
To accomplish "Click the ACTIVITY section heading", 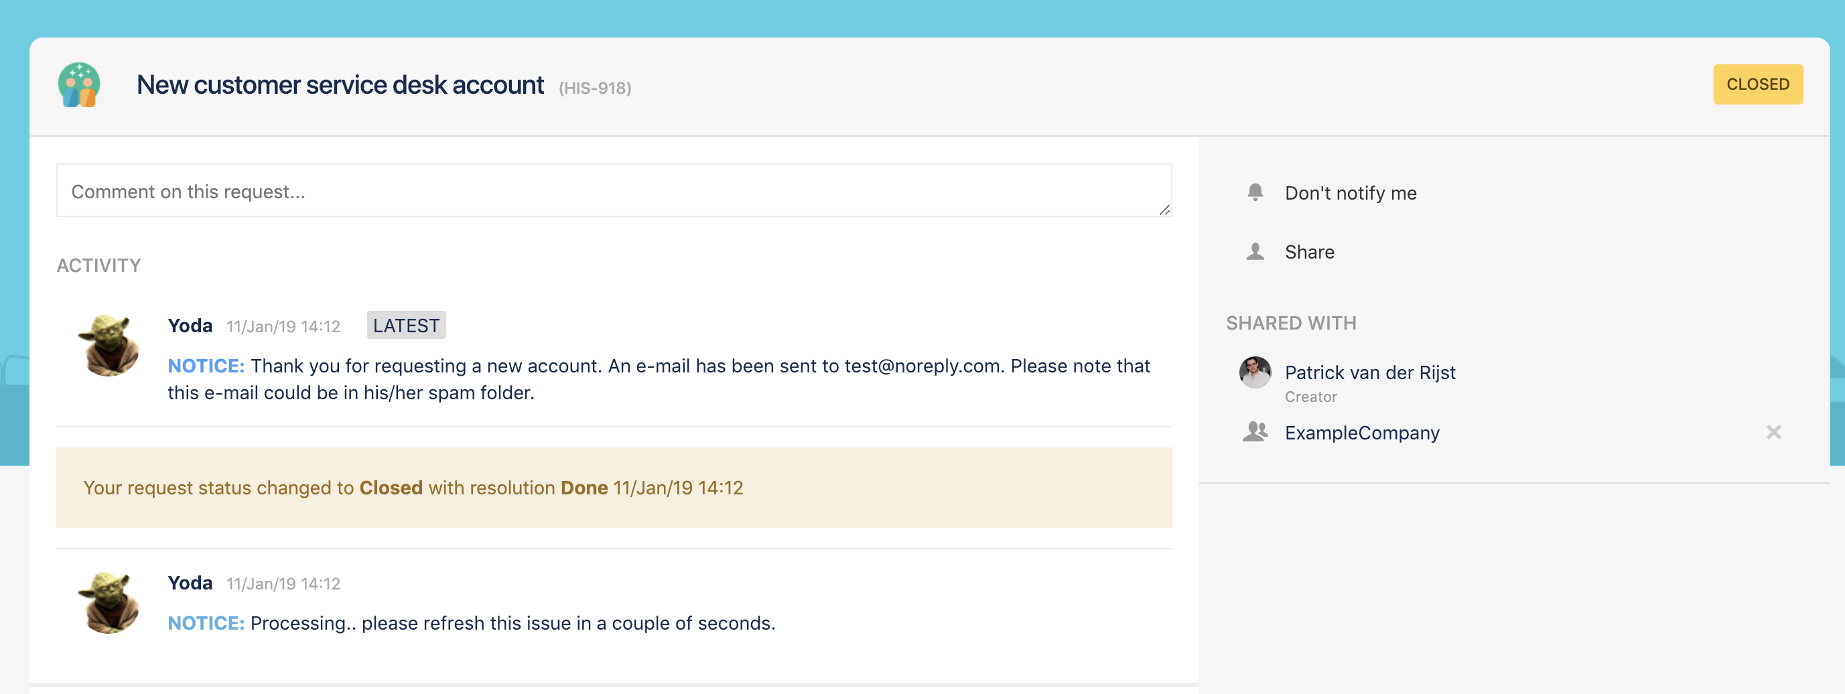I will [x=99, y=266].
